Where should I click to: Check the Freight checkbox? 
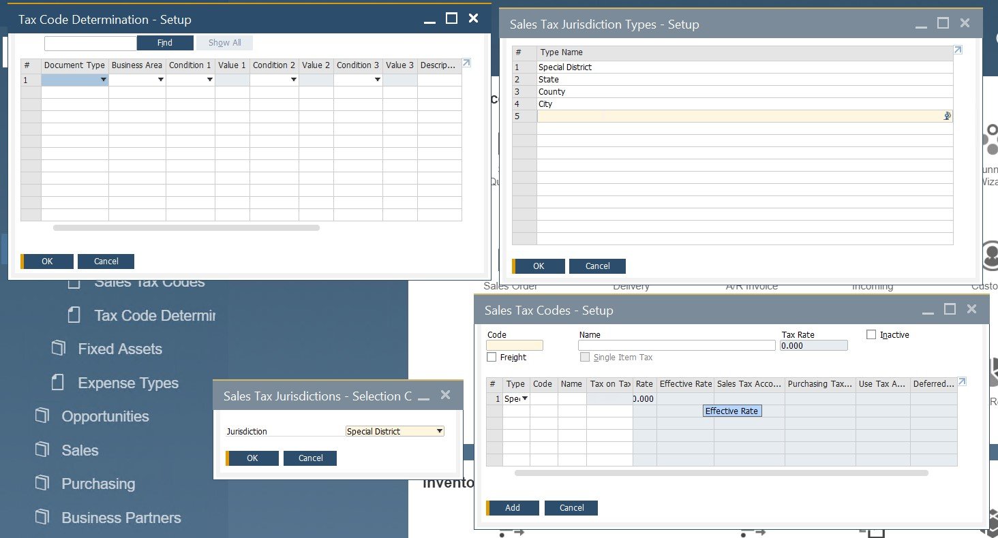click(492, 357)
